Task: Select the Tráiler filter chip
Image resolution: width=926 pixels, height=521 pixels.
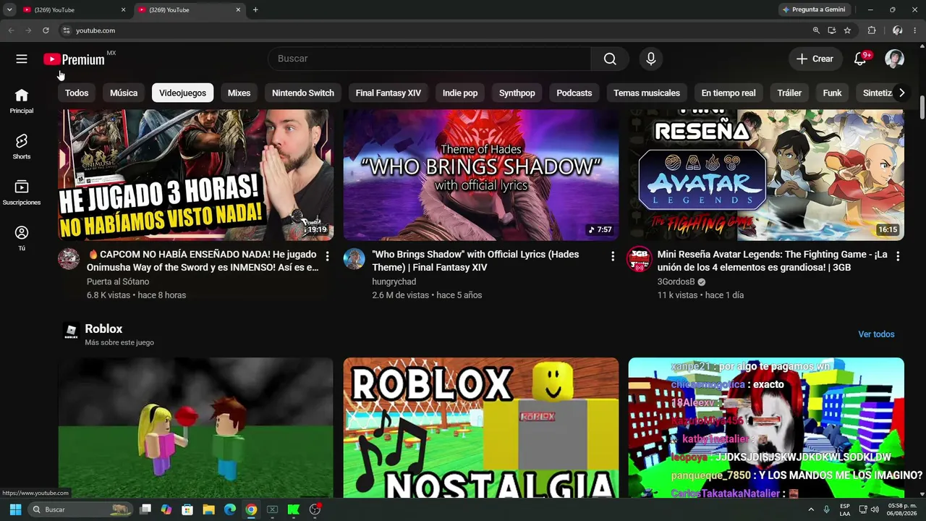Action: pyautogui.click(x=789, y=93)
